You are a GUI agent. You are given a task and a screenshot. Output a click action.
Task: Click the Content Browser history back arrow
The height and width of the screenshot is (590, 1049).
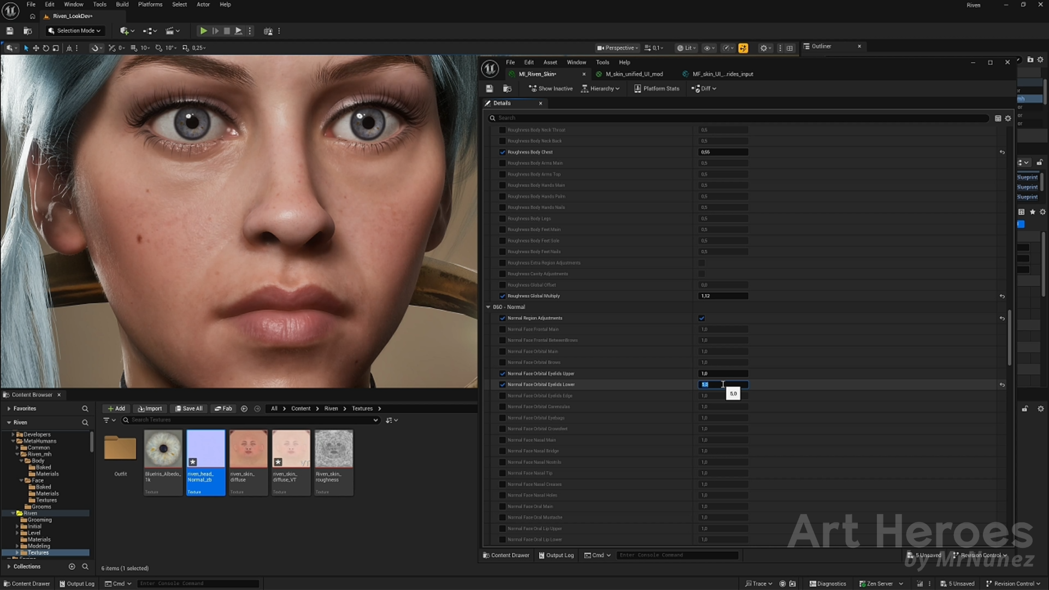pos(244,409)
